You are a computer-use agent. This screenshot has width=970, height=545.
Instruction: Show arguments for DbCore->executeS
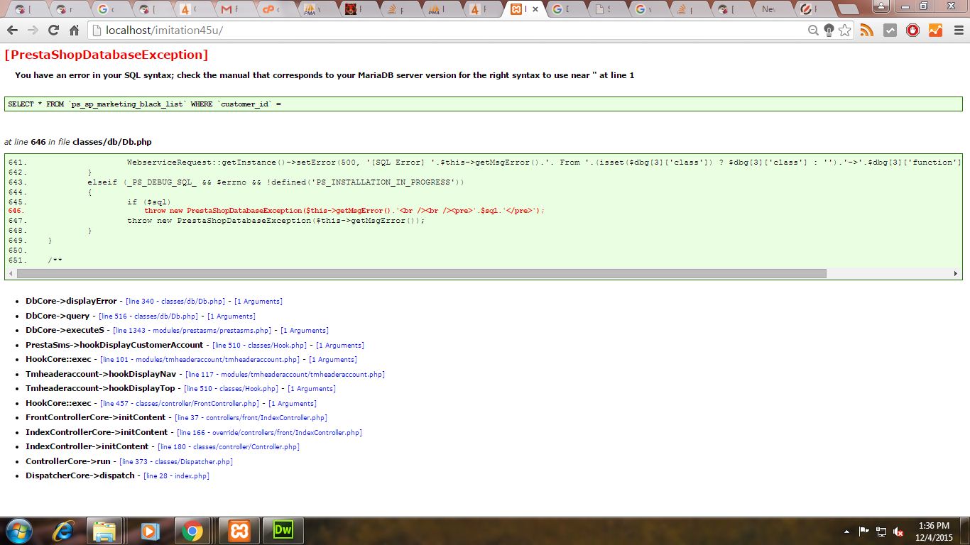(305, 331)
